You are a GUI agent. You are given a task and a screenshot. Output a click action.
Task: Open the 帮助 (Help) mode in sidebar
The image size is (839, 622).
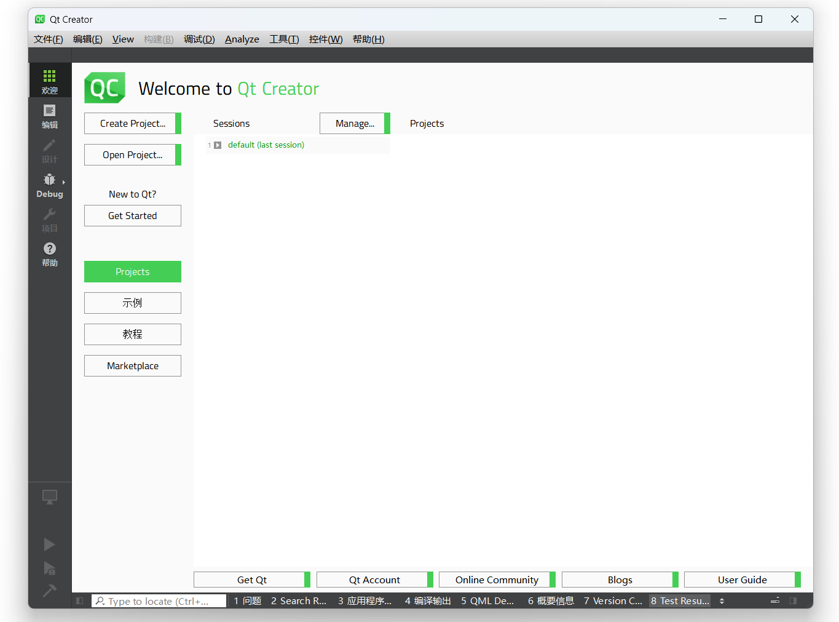point(50,253)
